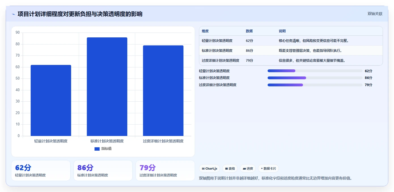This screenshot has width=394, height=192.
Task: Click description 既能支撑管理层决策，也能指导团队执行。
Action: point(310,51)
